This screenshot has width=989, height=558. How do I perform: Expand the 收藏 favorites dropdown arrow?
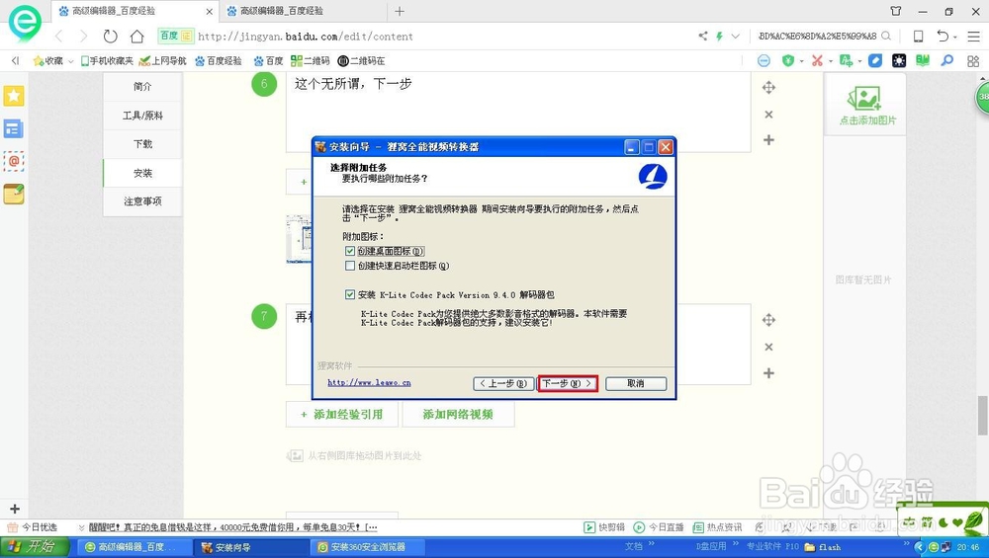(70, 61)
